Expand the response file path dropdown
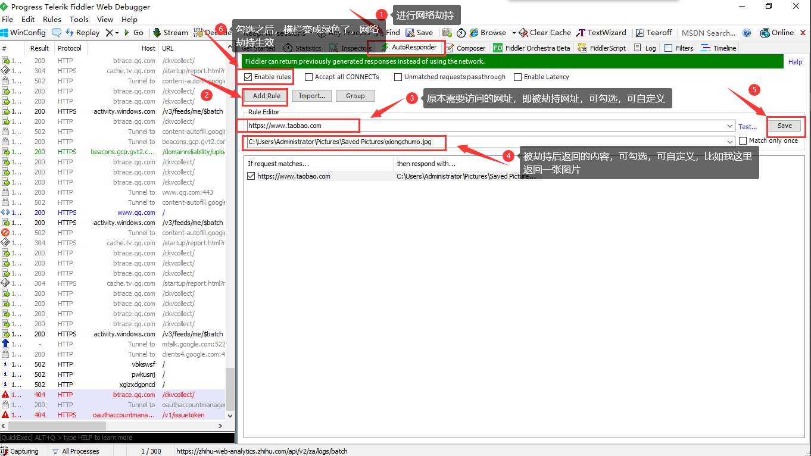The width and height of the screenshot is (811, 456). pyautogui.click(x=730, y=142)
